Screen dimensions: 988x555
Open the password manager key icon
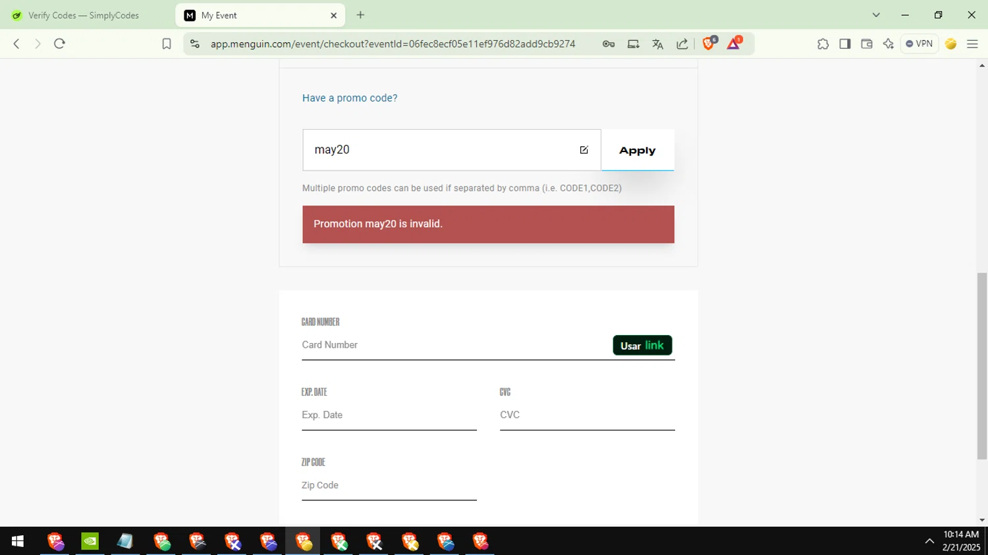[x=609, y=43]
